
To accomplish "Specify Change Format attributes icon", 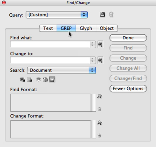I will tap(100, 122).
